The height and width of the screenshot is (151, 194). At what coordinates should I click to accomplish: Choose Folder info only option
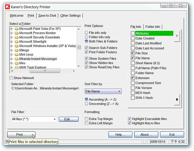point(86,37)
